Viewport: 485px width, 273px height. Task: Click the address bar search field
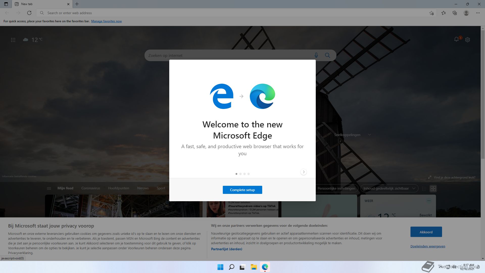[x=236, y=13]
